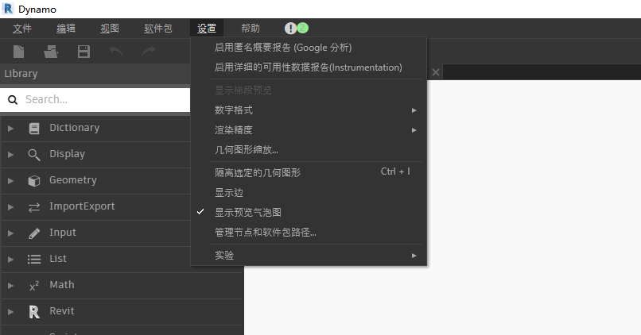
Task: Open the 编辑 menu
Action: point(66,28)
